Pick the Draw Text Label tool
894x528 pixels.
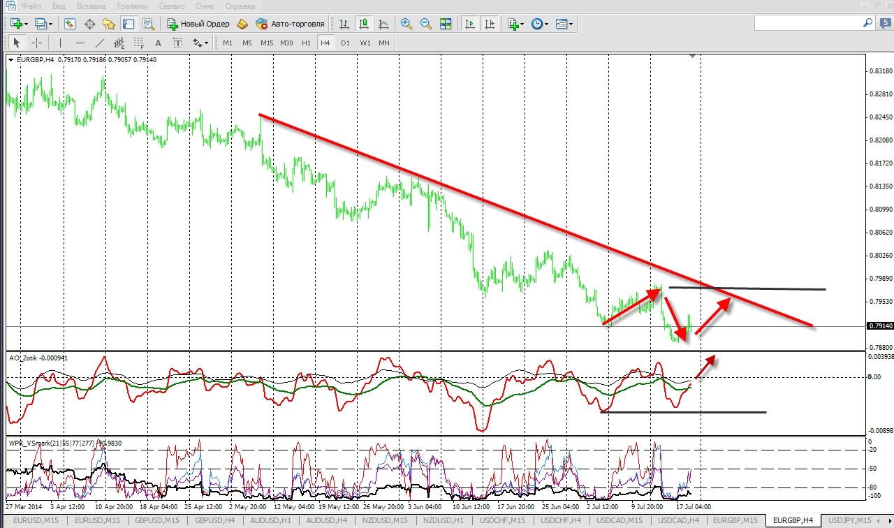178,43
